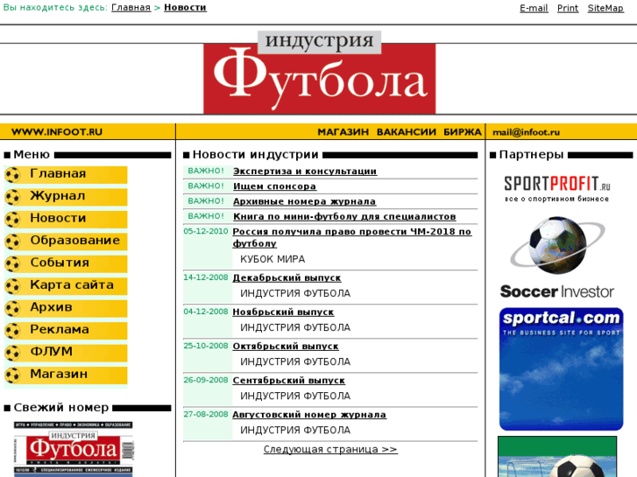The height and width of the screenshot is (477, 637).
Task: Click the Print link at top
Action: pos(568,8)
